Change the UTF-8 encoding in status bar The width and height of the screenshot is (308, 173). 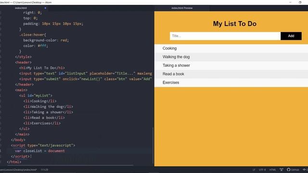coord(262,170)
